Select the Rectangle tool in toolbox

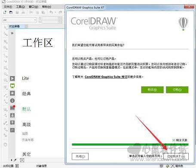click(6, 67)
